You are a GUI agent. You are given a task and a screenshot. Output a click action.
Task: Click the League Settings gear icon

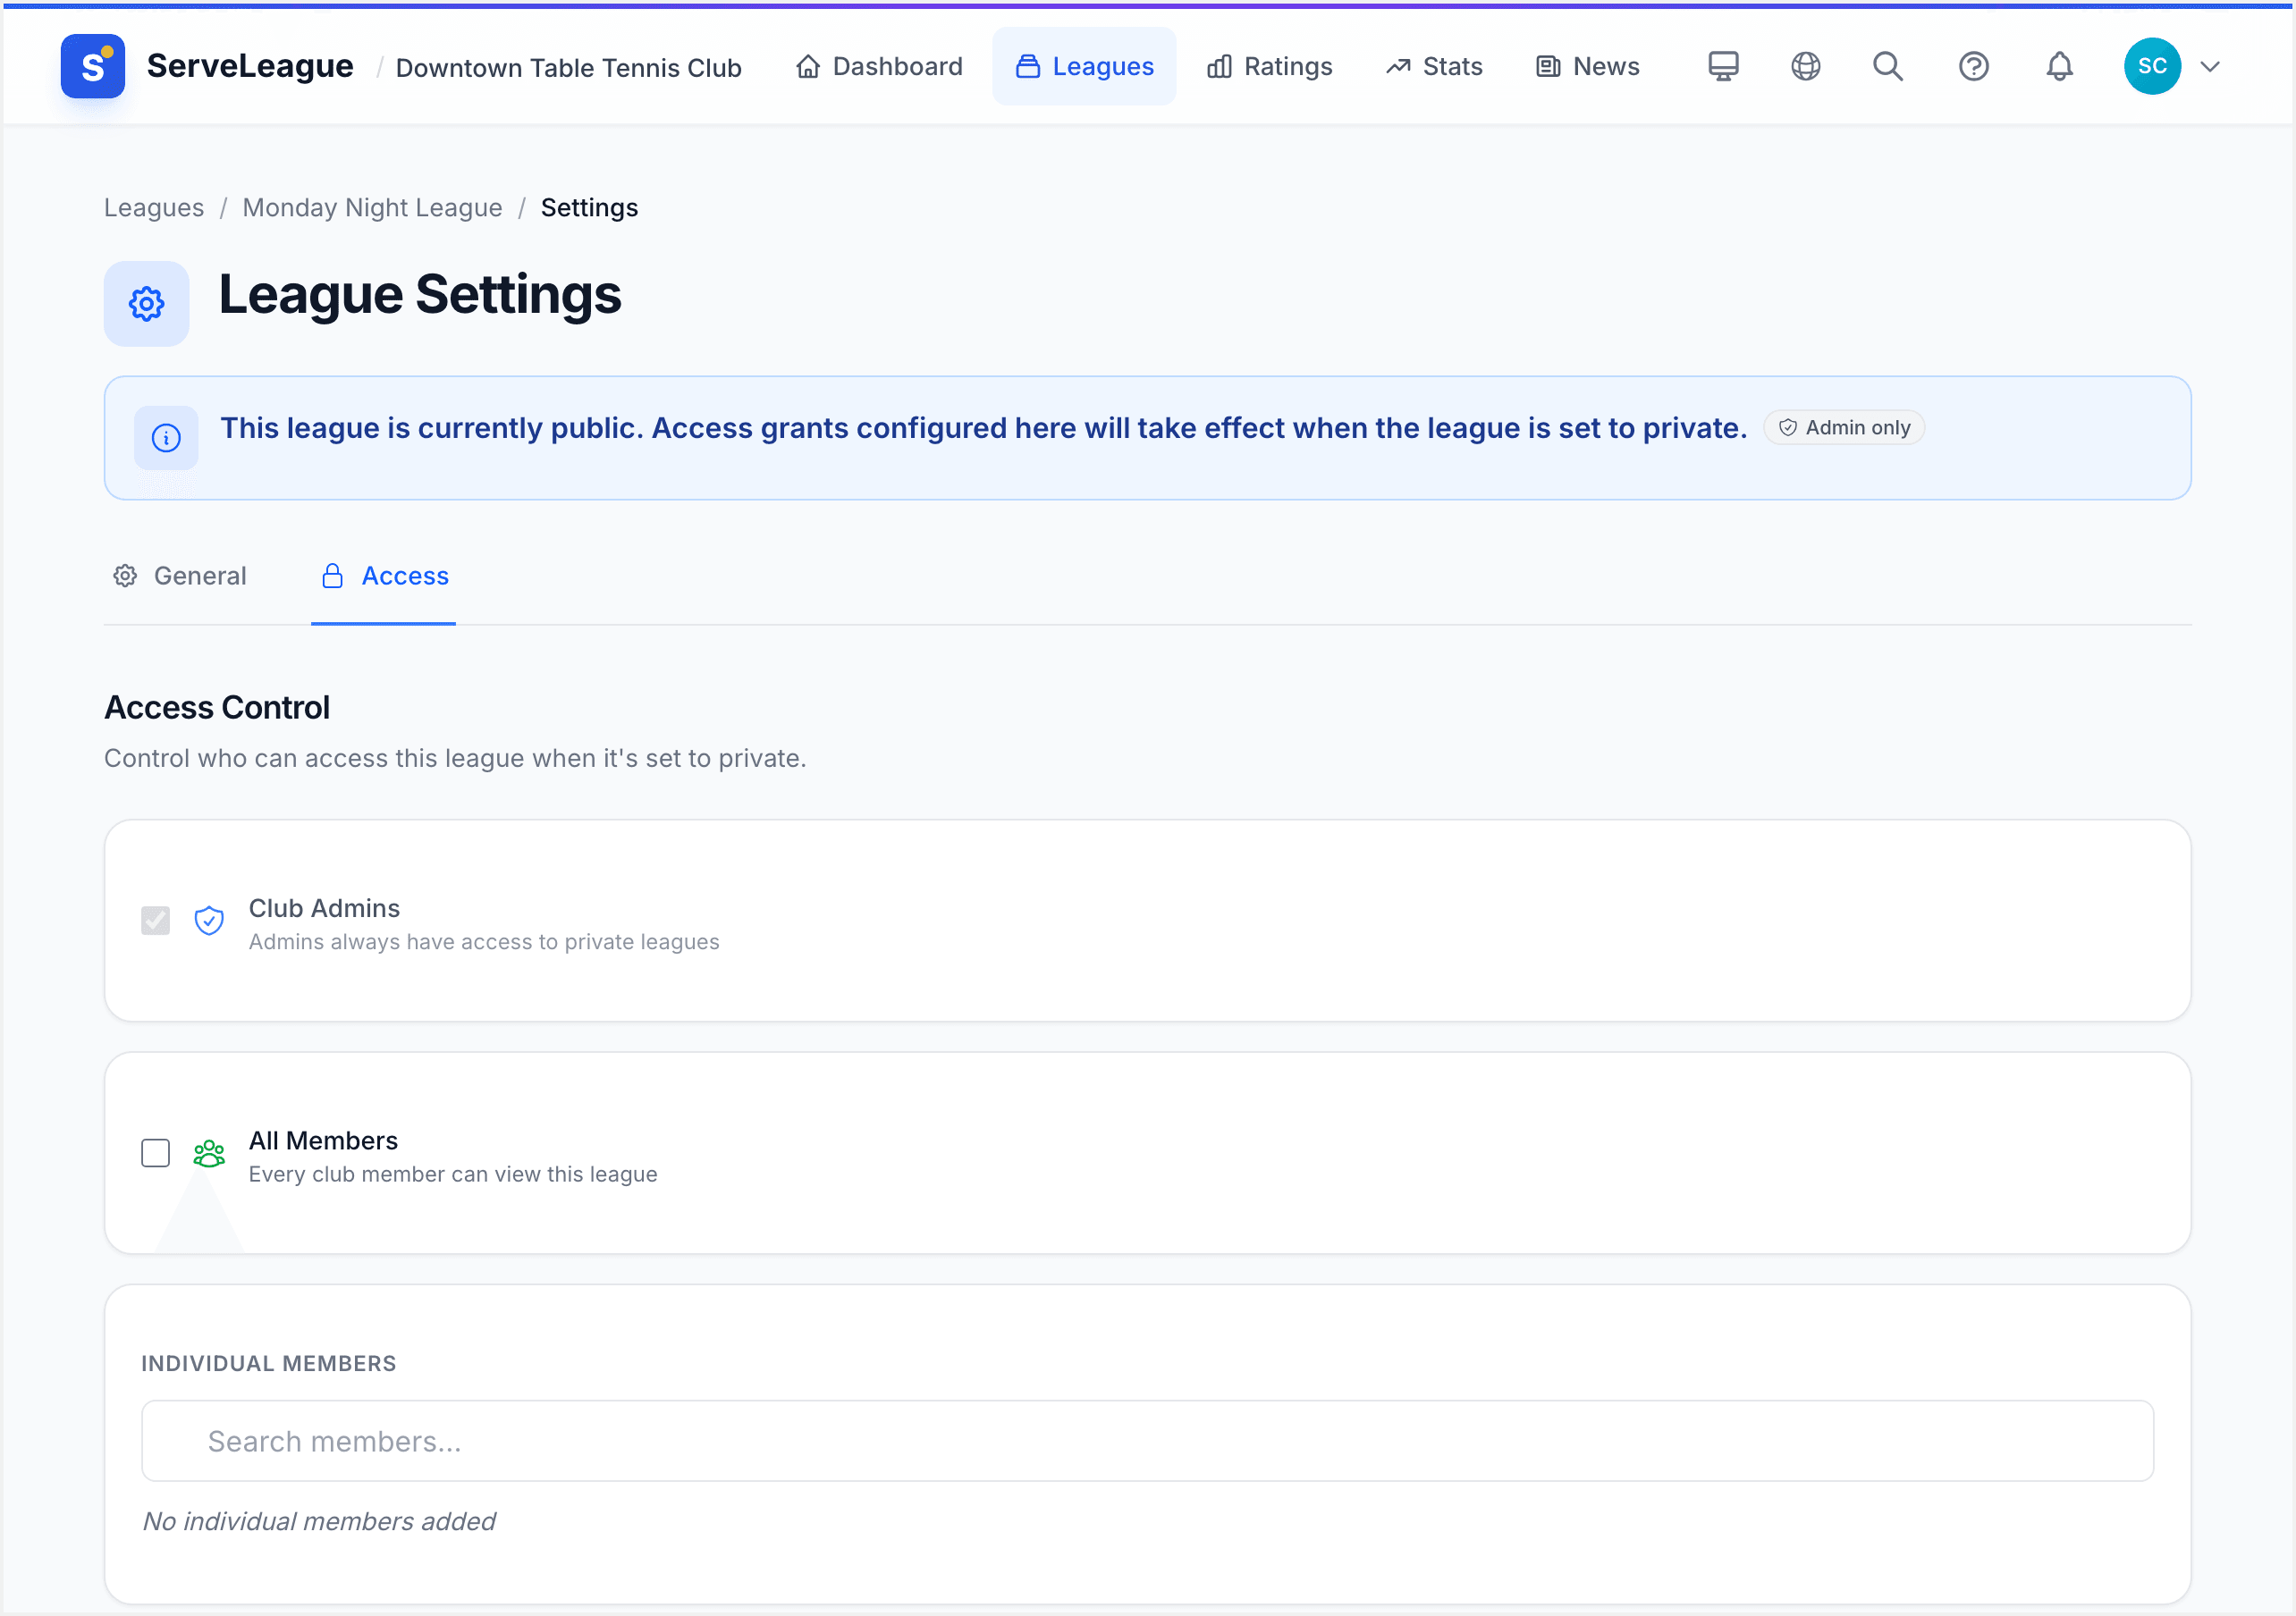coord(146,304)
